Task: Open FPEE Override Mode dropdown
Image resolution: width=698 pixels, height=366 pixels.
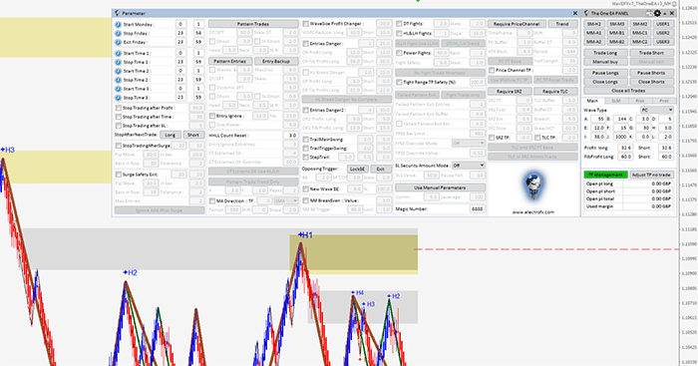Action: pos(468,144)
